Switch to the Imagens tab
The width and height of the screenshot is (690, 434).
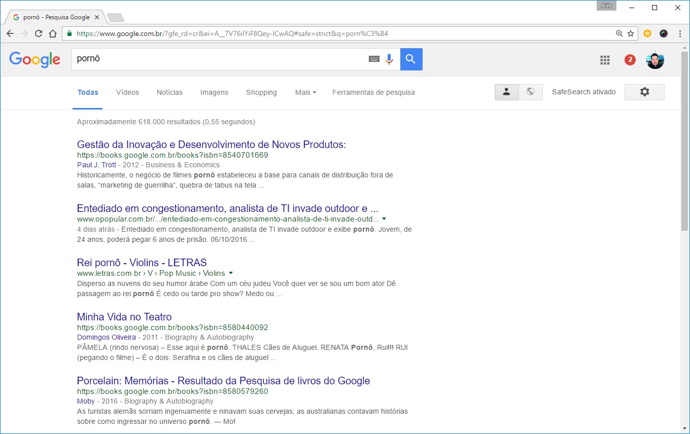[x=214, y=92]
